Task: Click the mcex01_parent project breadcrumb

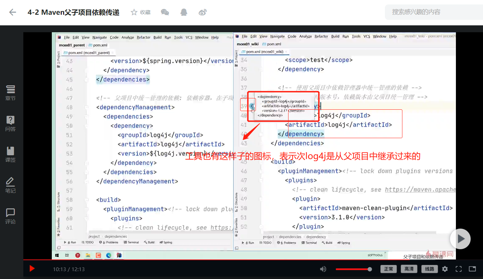Action: tap(72, 45)
